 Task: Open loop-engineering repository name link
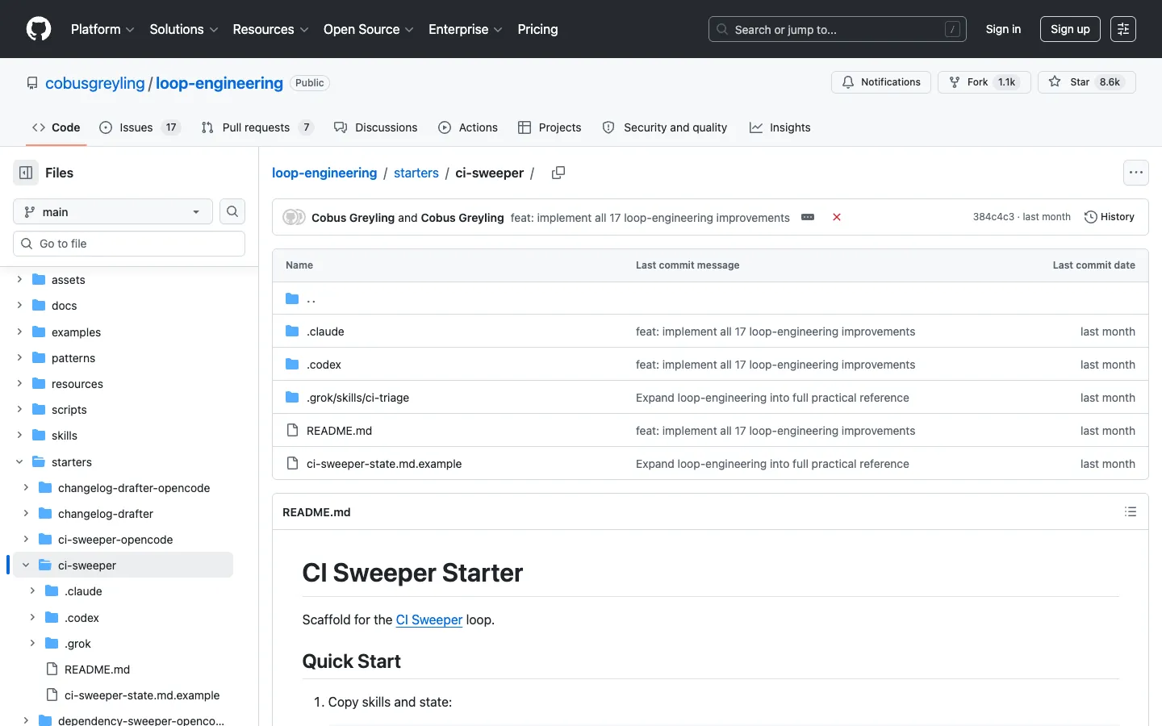[x=219, y=83]
